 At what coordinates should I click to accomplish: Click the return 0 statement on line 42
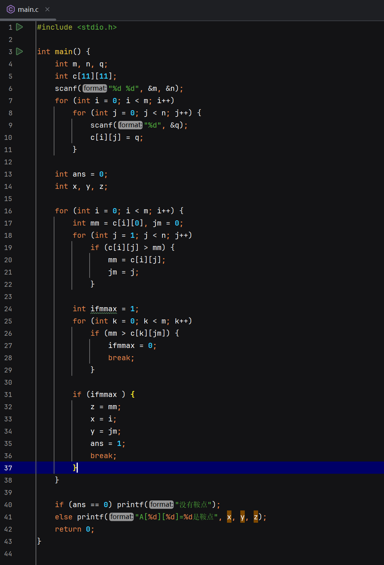pos(74,529)
